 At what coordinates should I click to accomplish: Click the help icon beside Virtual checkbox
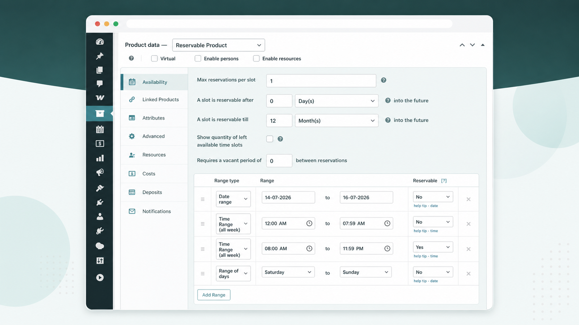131,58
